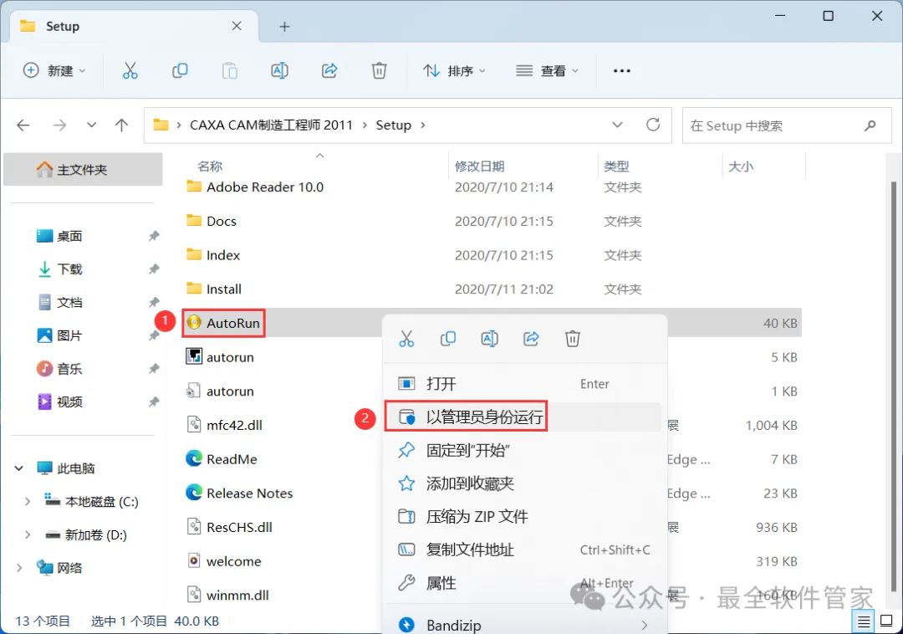Screen dimensions: 903x634
Task: Click the Cut icon in the context menu
Action: 406,339
